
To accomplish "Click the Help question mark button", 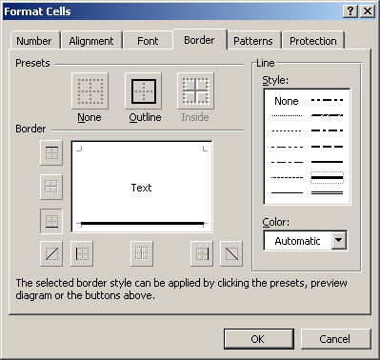I will tap(350, 11).
